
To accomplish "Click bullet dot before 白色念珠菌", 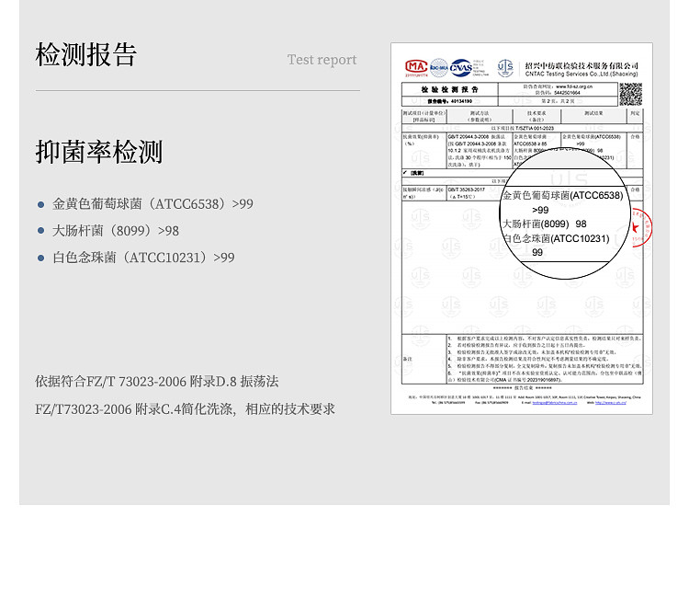I will coord(41,258).
